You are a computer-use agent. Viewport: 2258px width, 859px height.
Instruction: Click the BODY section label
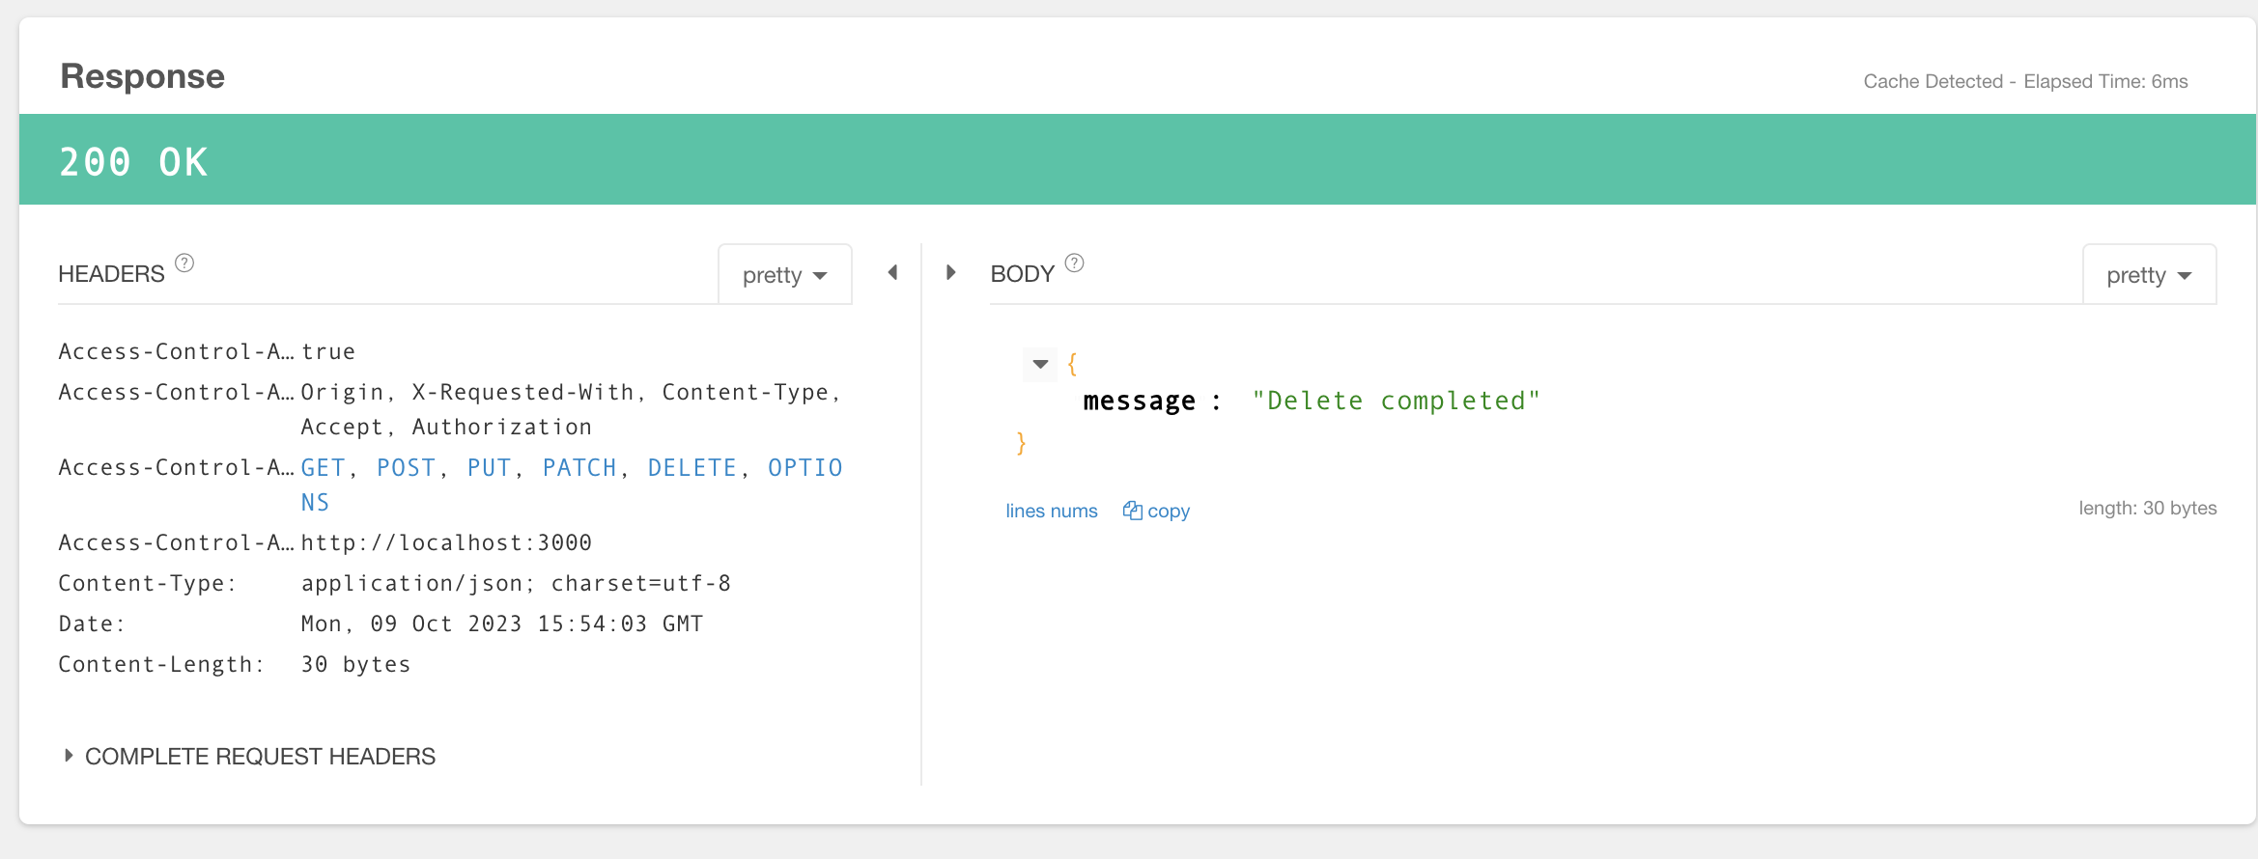coord(1023,274)
